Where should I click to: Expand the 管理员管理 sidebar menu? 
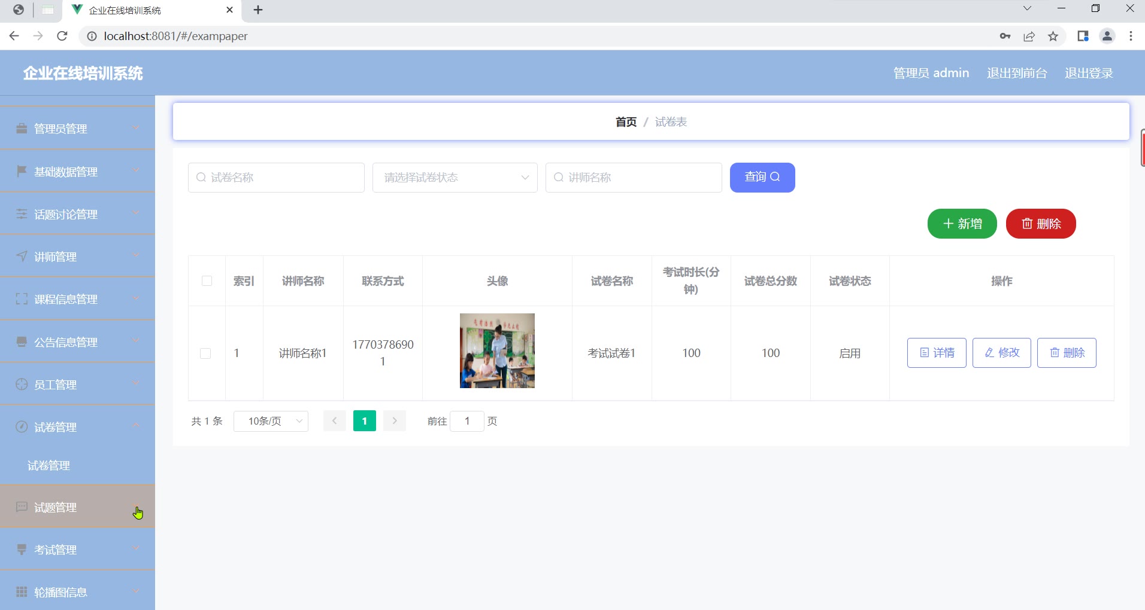[x=77, y=129]
